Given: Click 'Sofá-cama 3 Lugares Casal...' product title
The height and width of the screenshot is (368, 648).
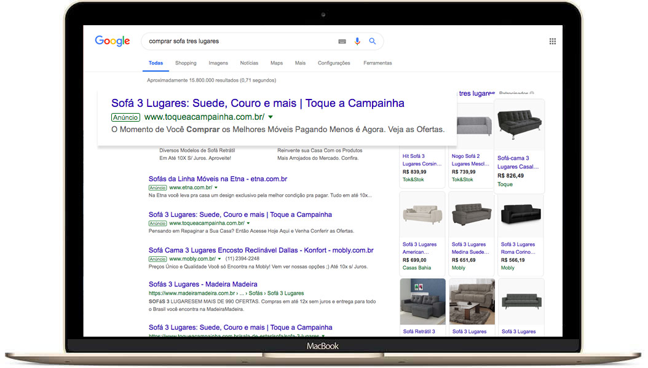Looking at the screenshot, I should coord(518,162).
